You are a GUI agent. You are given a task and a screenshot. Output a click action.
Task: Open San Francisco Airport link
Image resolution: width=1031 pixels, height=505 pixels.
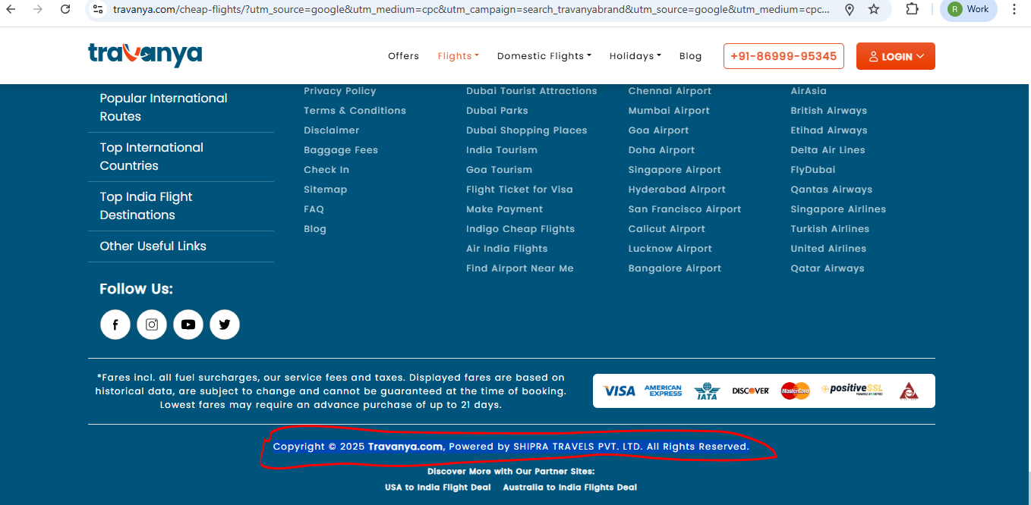(x=684, y=209)
